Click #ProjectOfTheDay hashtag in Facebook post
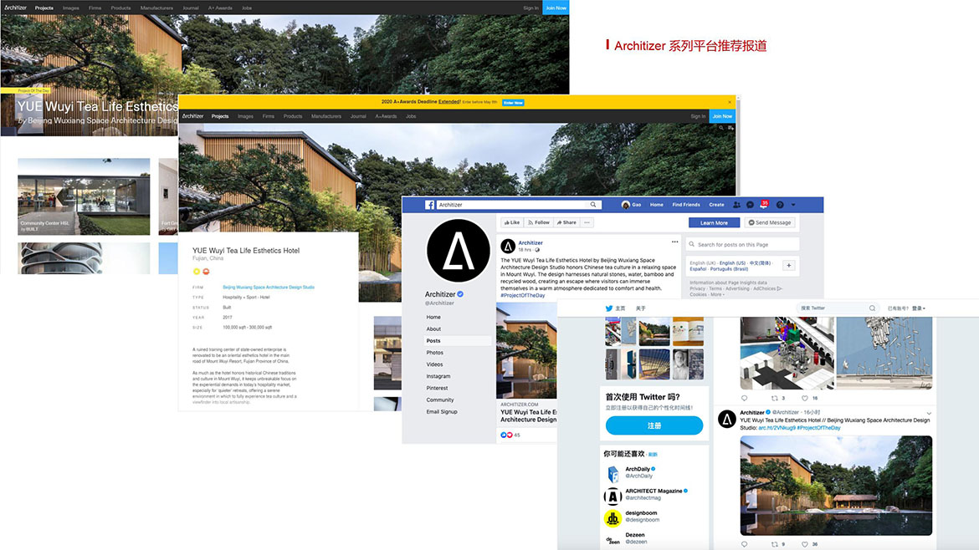979x550 pixels. pyautogui.click(x=523, y=296)
